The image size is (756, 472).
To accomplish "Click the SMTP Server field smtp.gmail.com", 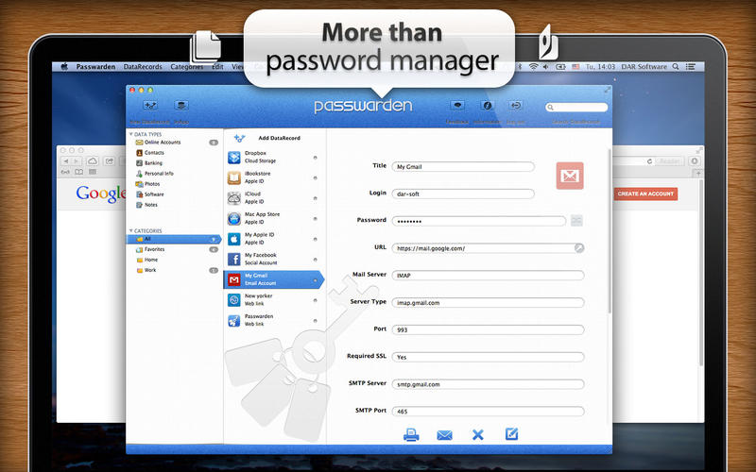I will pos(488,384).
